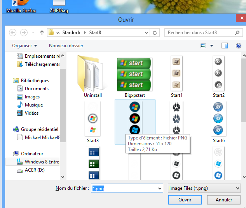Screen dimensions: 246x208
Task: Select the Start1 image file
Action: point(176,76)
